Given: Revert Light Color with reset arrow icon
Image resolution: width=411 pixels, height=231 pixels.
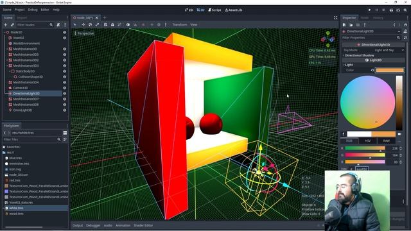Looking at the screenshot, I should point(372,70).
